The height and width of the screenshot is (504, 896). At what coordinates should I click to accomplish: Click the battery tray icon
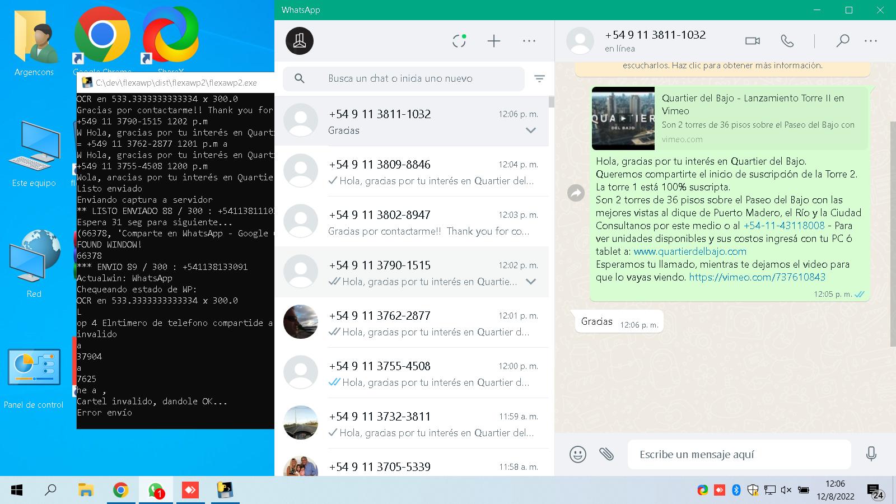pyautogui.click(x=804, y=491)
